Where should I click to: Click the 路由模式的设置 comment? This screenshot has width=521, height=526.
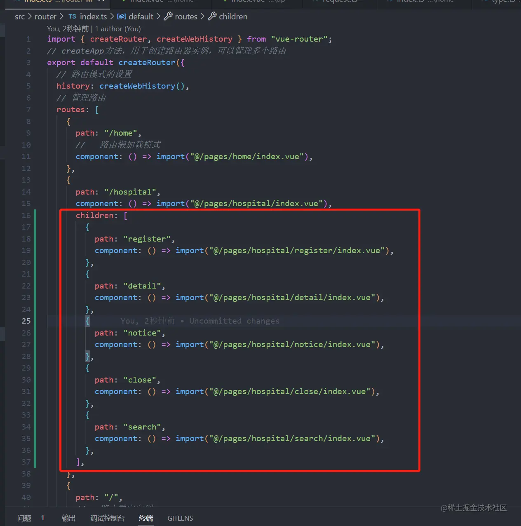click(101, 75)
